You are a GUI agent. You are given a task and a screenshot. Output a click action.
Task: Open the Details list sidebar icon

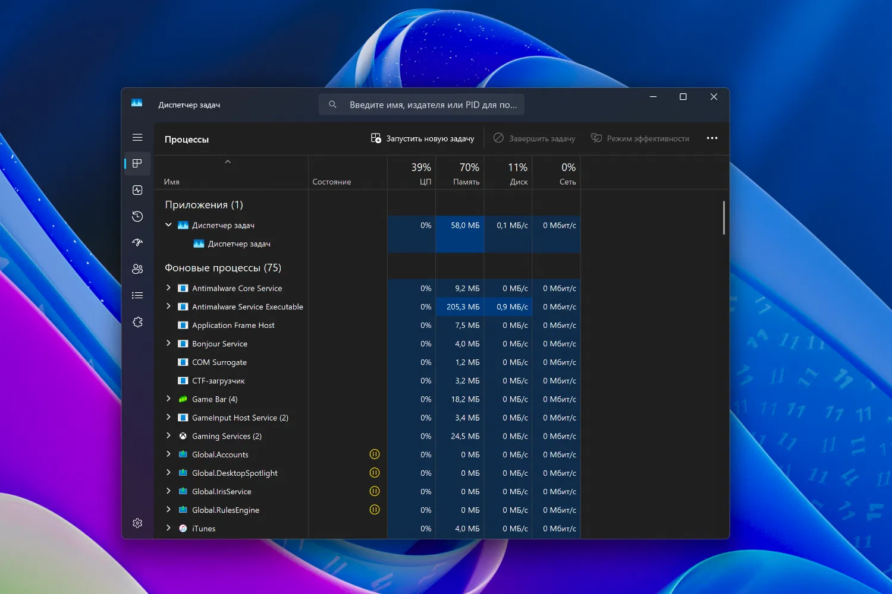click(137, 295)
